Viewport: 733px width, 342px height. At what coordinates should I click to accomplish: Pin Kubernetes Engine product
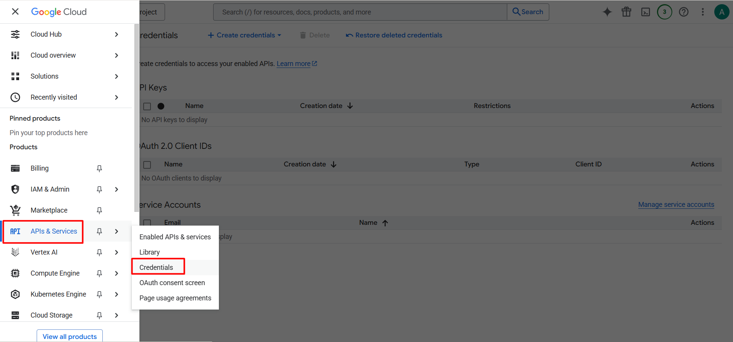coord(99,294)
